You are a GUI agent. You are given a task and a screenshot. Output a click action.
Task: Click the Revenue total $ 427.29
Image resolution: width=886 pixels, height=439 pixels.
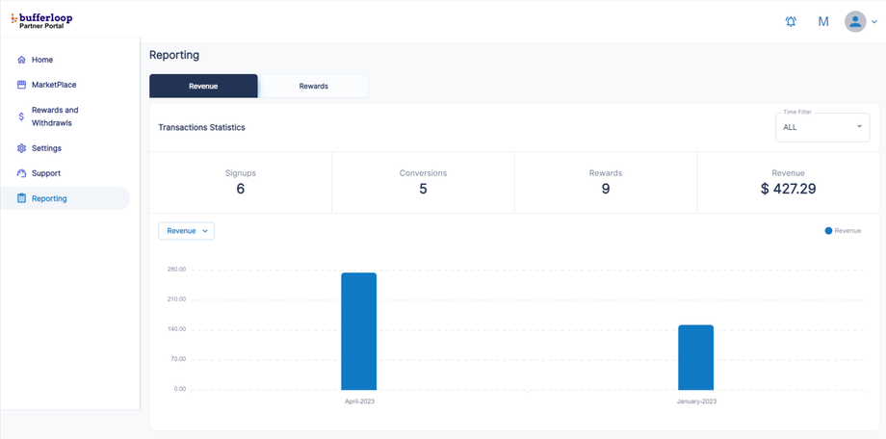[788, 189]
